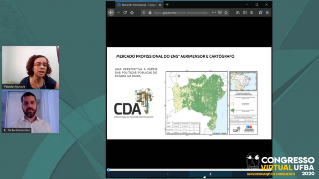Image resolution: width=319 pixels, height=179 pixels.
Task: Click the browser forward arrow
Action: coord(118,13)
